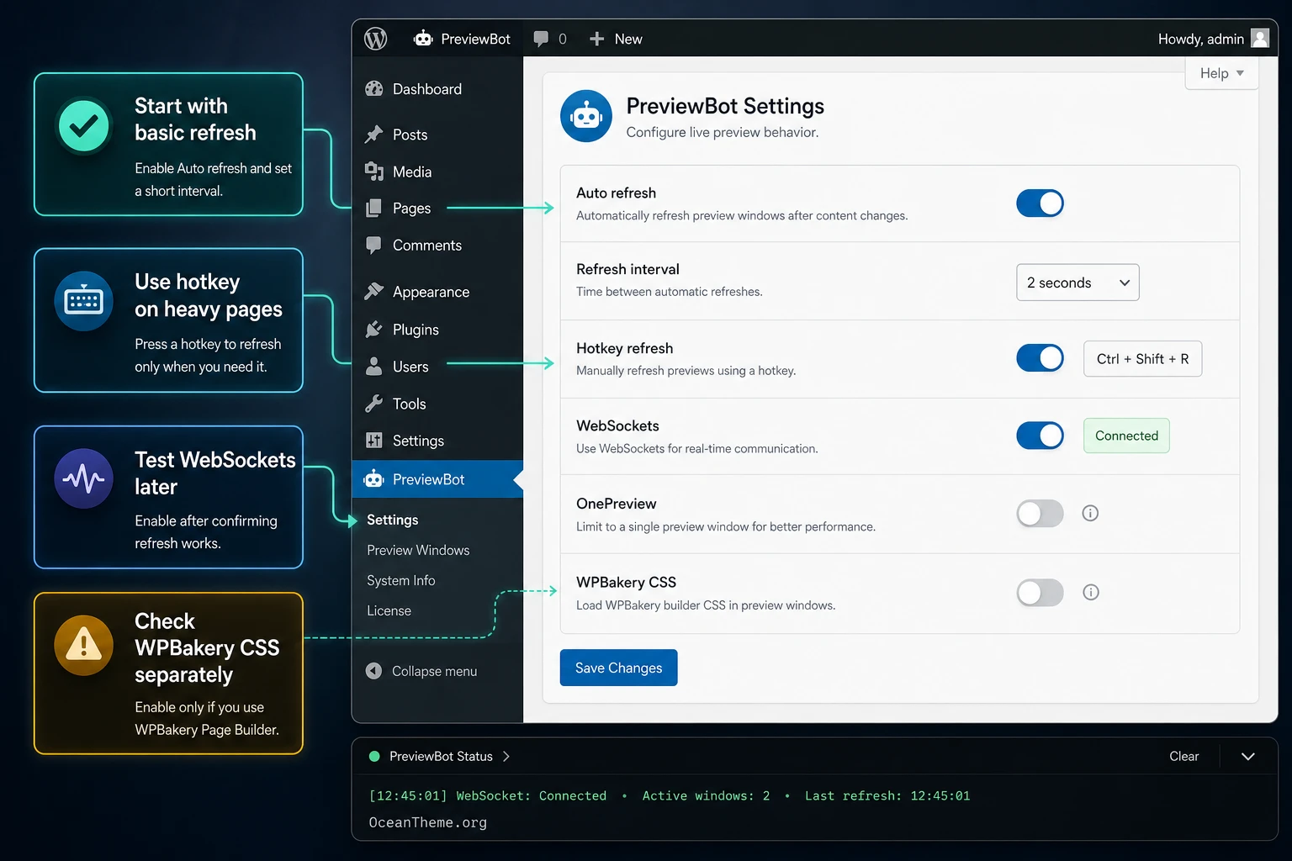Click the PreviewBot site name in admin bar

coord(475,39)
